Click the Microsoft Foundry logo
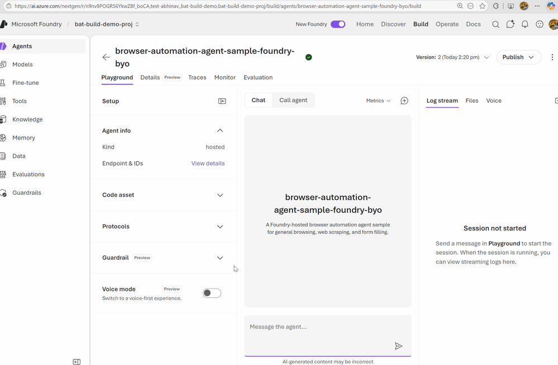The height and width of the screenshot is (365, 558). [3, 24]
